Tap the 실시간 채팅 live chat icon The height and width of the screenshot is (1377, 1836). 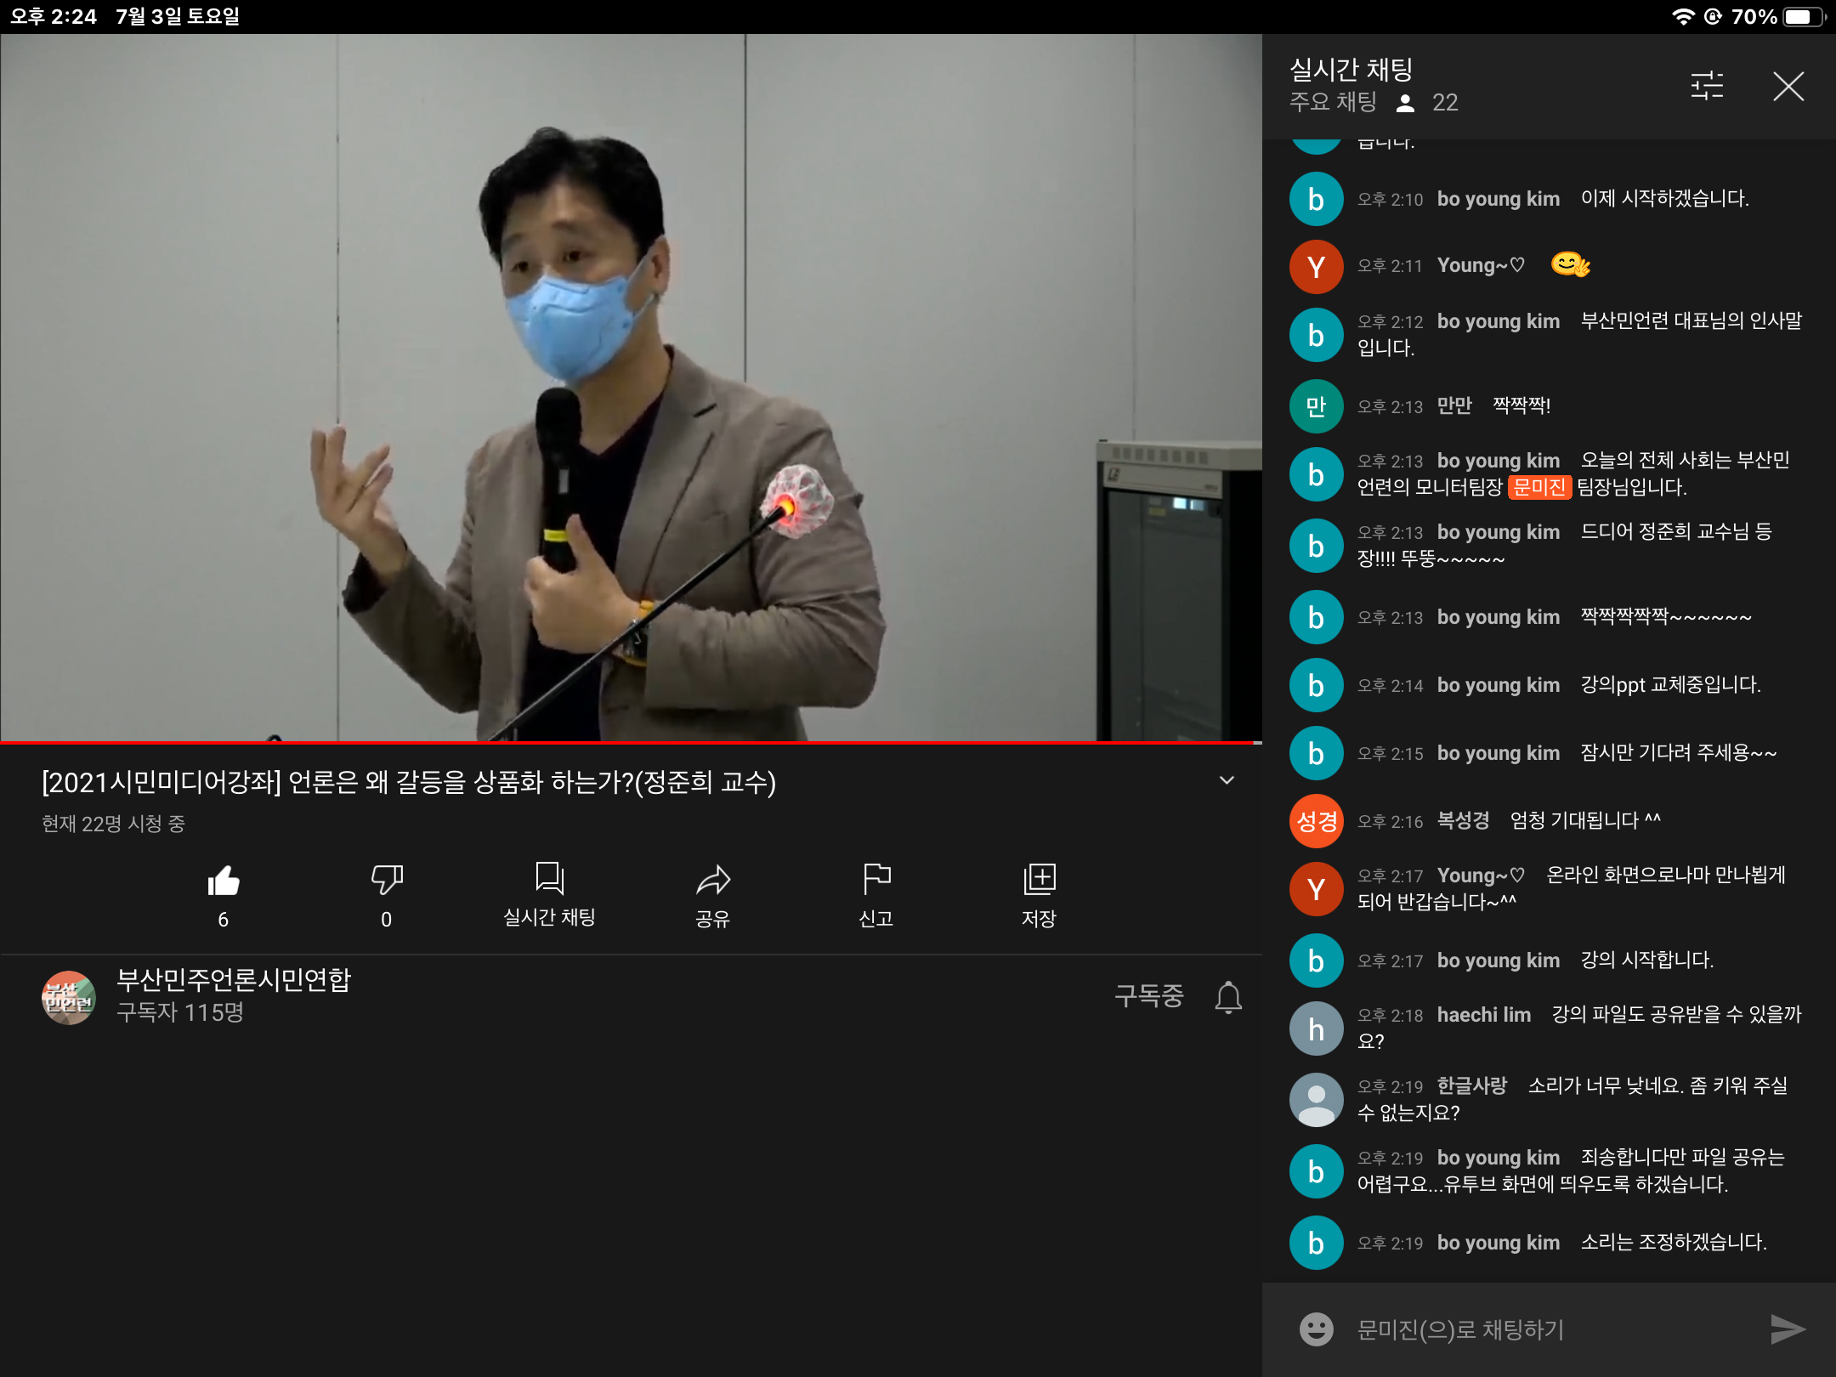click(x=549, y=880)
